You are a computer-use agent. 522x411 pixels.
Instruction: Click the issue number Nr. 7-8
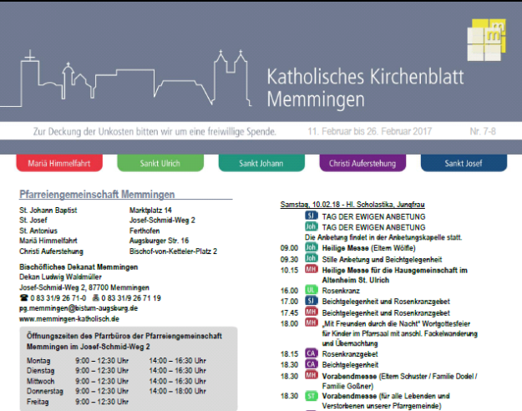click(x=483, y=131)
